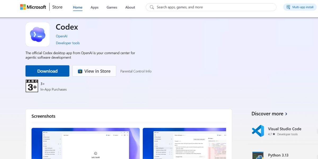View Parental Control Info
The width and height of the screenshot is (318, 159).
pyautogui.click(x=136, y=71)
